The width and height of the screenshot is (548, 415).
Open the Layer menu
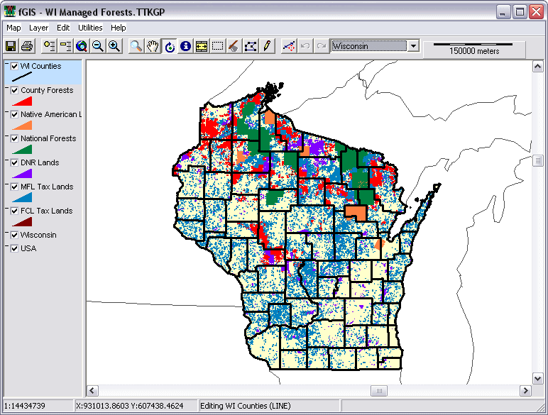point(38,28)
